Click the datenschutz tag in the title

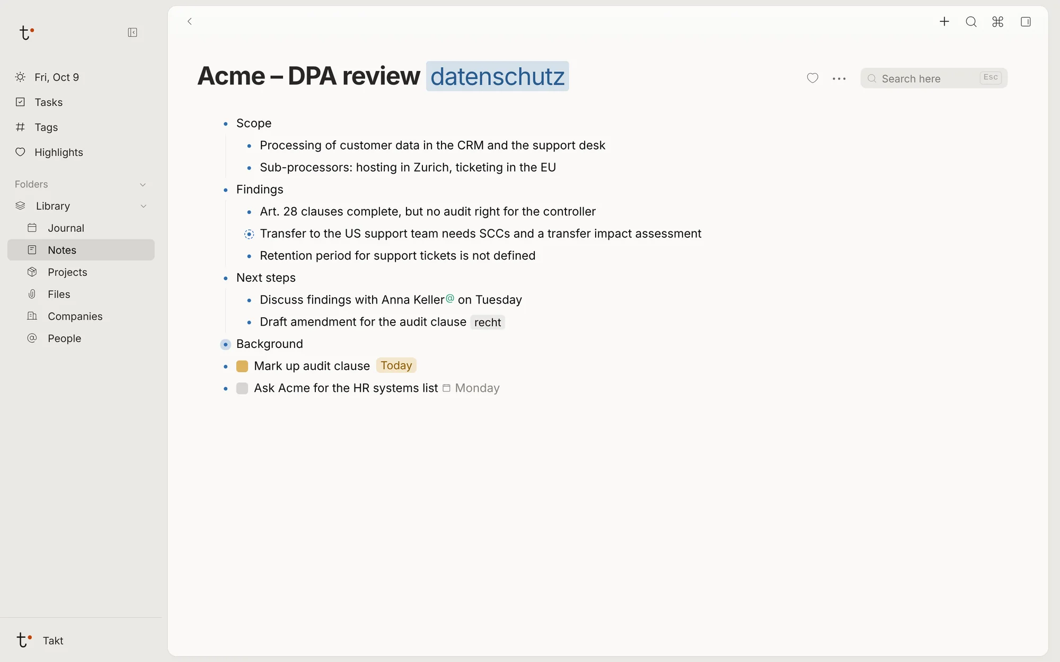497,76
